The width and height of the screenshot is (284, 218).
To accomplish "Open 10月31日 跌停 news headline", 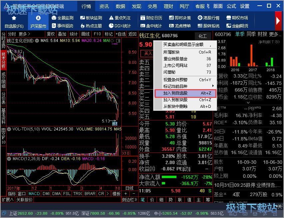I will [247, 185].
